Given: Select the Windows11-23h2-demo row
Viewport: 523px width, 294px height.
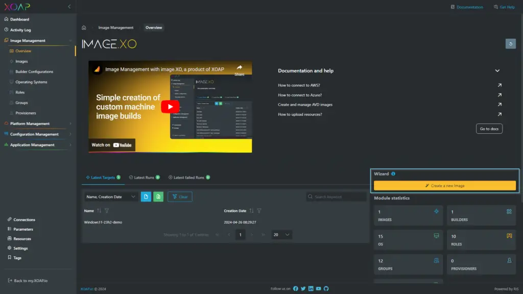Looking at the screenshot, I should point(225,223).
